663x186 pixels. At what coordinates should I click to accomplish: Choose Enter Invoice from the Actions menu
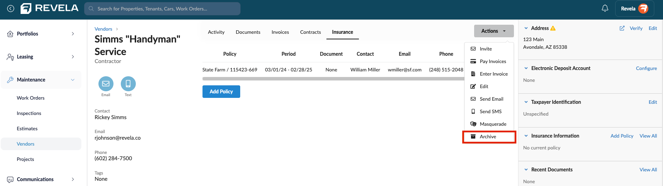[x=489, y=74]
